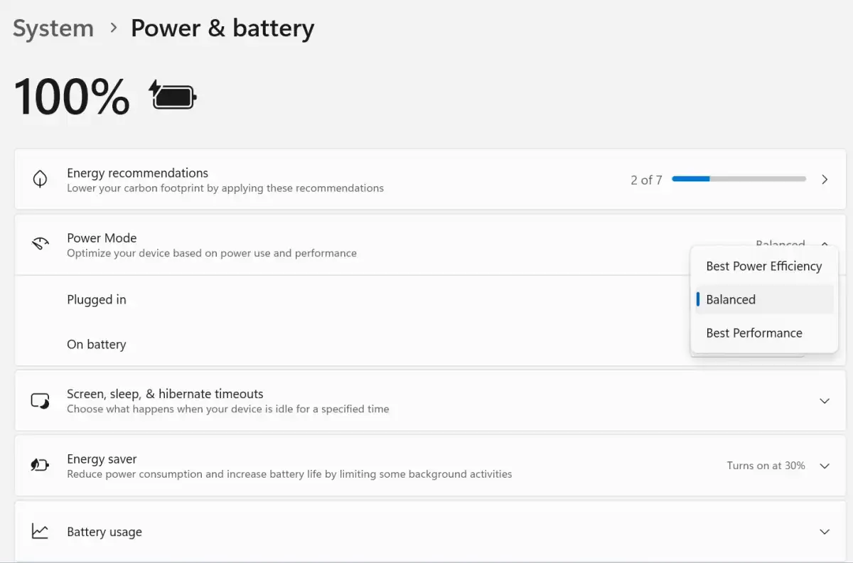The height and width of the screenshot is (563, 853).
Task: Open Energy recommendations with the right chevron
Action: pyautogui.click(x=825, y=180)
